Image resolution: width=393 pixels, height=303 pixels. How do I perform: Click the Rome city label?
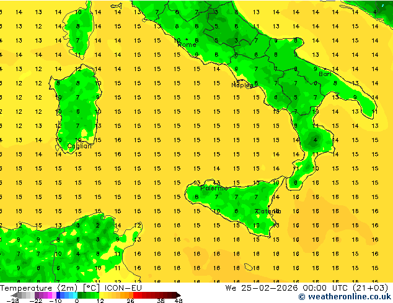click(187, 45)
